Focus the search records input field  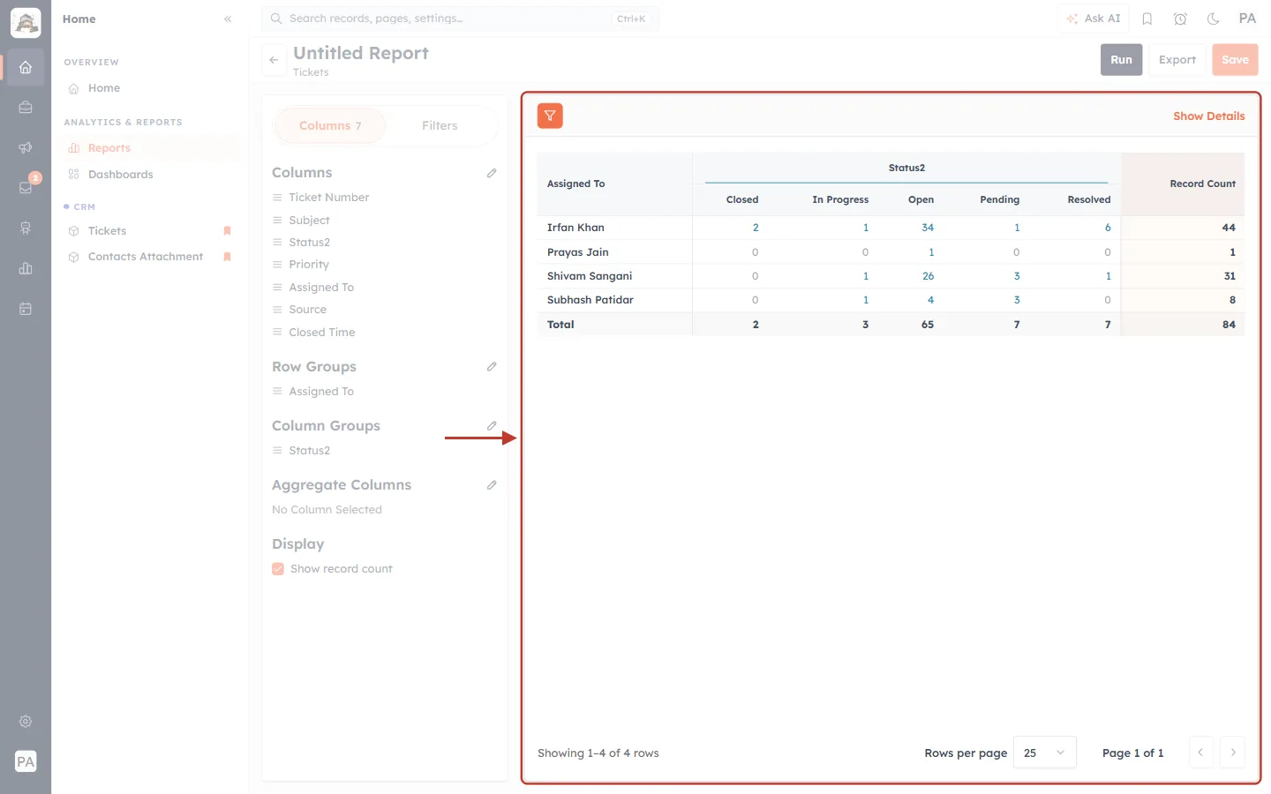[x=460, y=19]
